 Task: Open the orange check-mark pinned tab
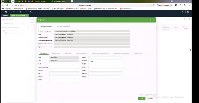tap(32, 1)
